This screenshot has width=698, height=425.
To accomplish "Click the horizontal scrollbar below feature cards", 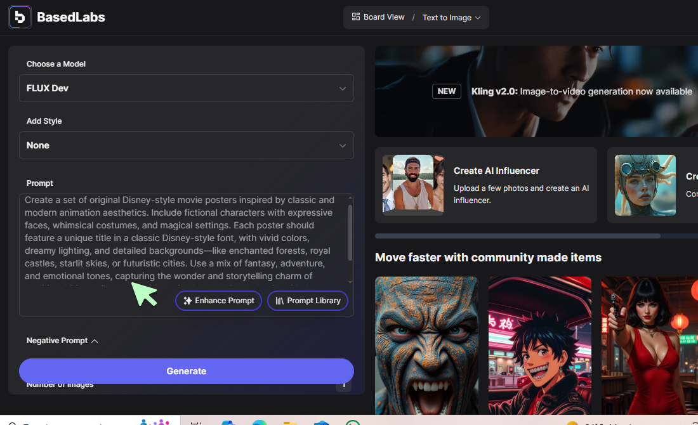I will (517, 236).
